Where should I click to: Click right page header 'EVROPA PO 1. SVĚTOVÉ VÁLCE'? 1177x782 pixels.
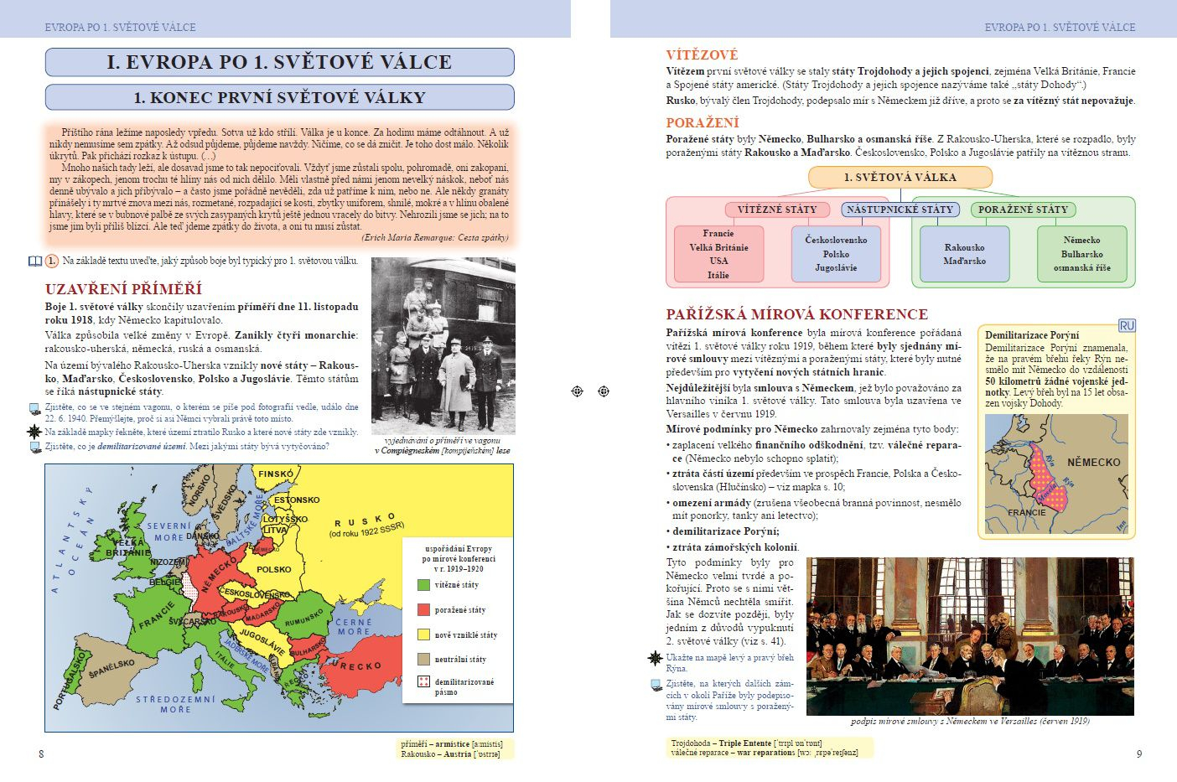coord(1060,28)
